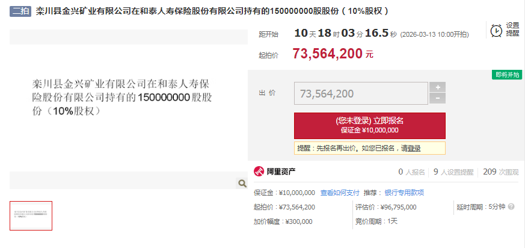This screenshot has width=525, height=248.
Task: Increase bid with the plus button
Action: (x=437, y=87)
